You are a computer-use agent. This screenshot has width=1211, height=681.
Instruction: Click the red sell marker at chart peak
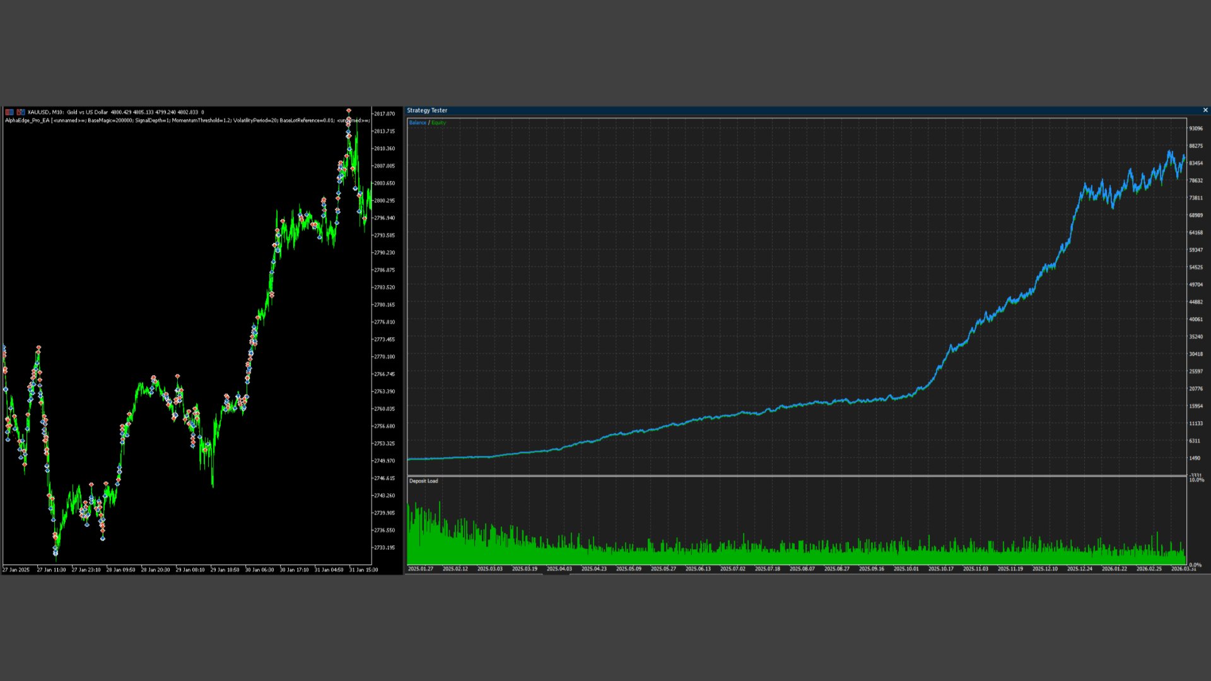[x=349, y=112]
